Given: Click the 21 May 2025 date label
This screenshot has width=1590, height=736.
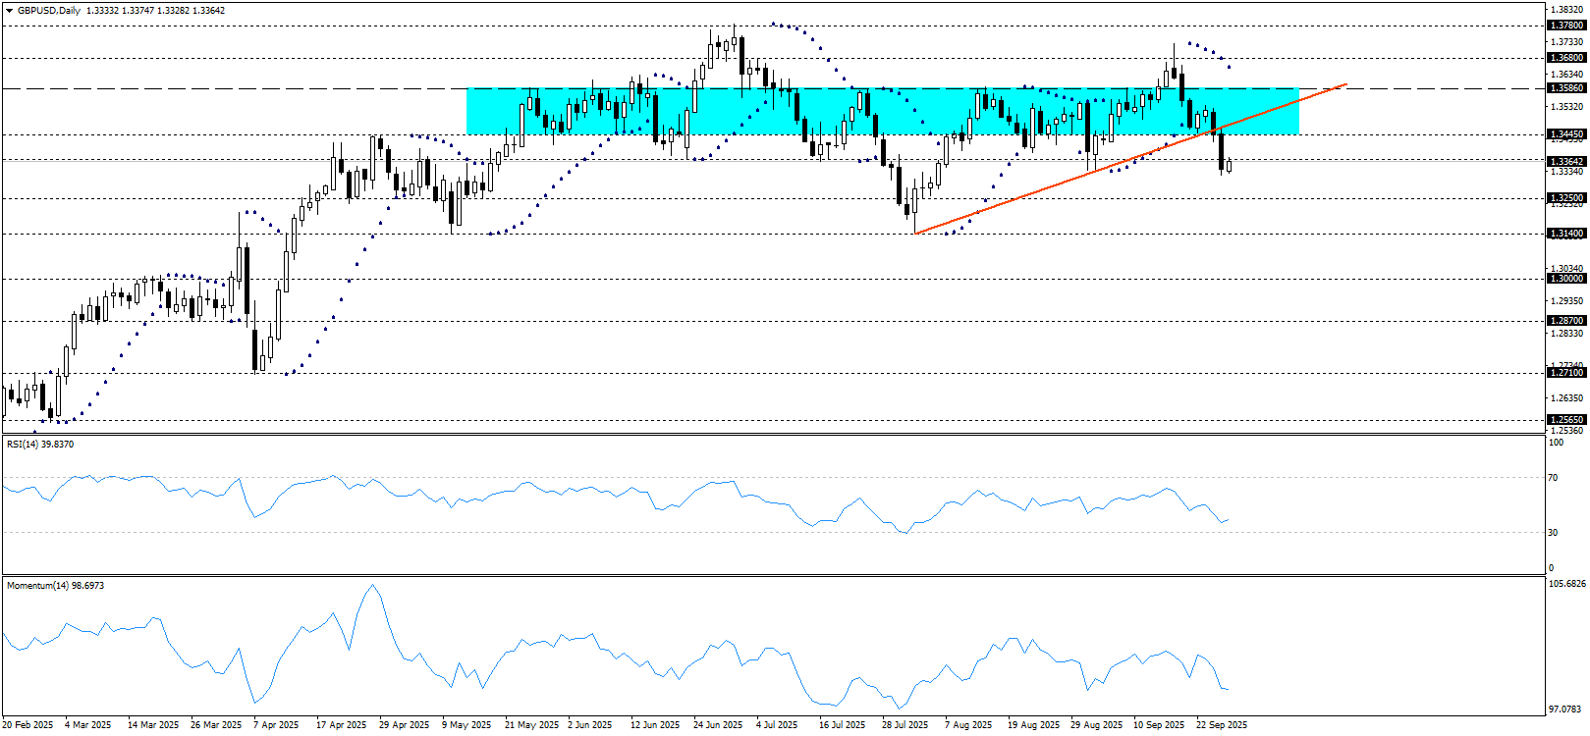Looking at the screenshot, I should click(x=531, y=725).
